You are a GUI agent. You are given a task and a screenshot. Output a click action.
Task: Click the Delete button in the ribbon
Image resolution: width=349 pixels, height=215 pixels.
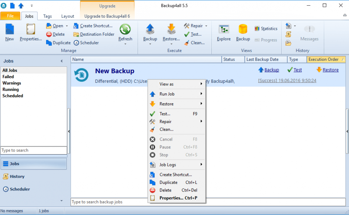point(55,34)
